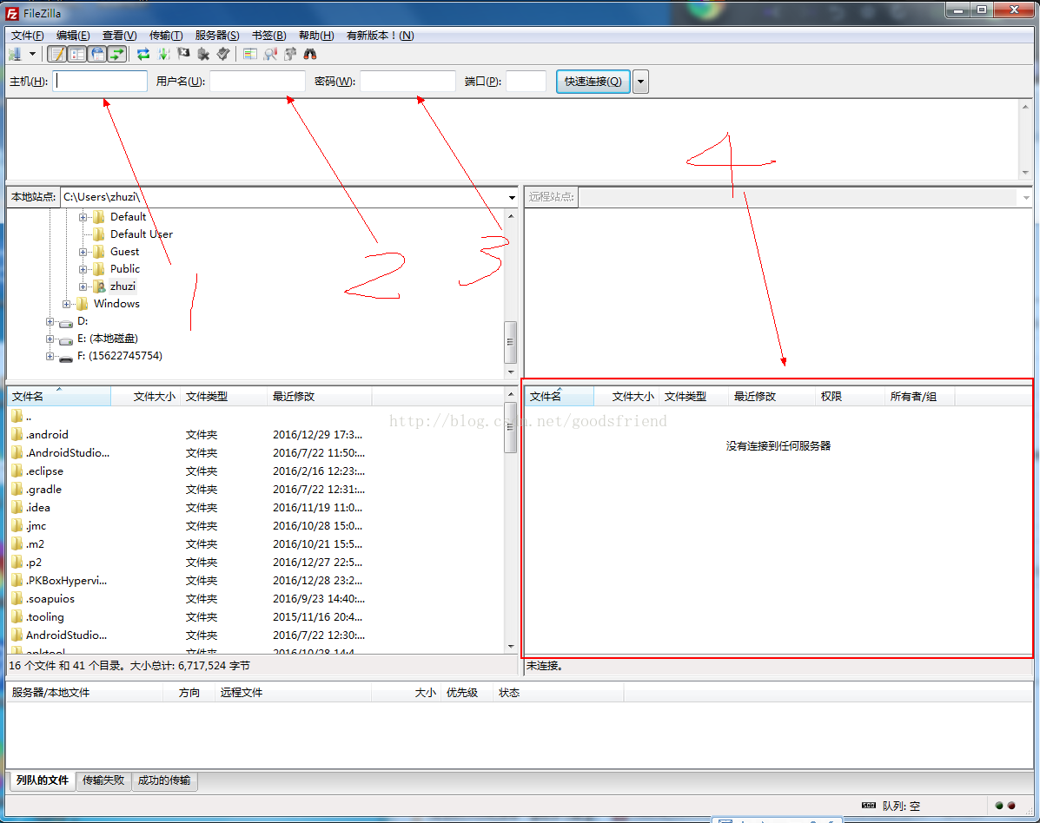Open the 书签(B) menu
The image size is (1040, 823).
(269, 35)
